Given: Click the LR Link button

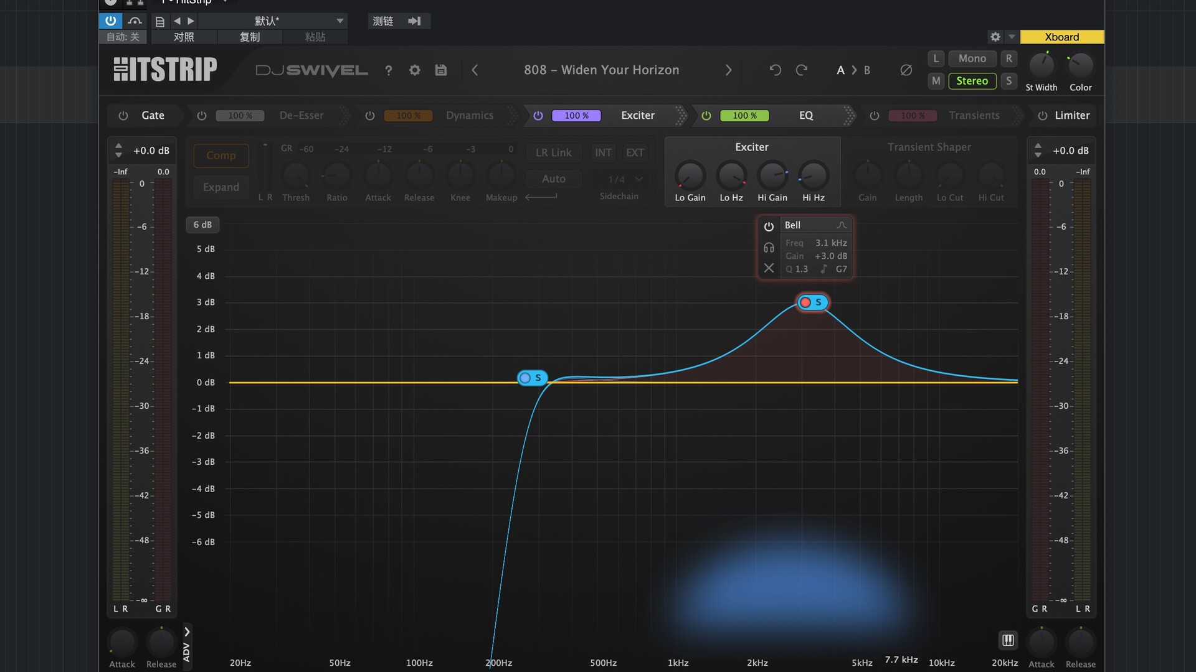Looking at the screenshot, I should click(x=554, y=153).
